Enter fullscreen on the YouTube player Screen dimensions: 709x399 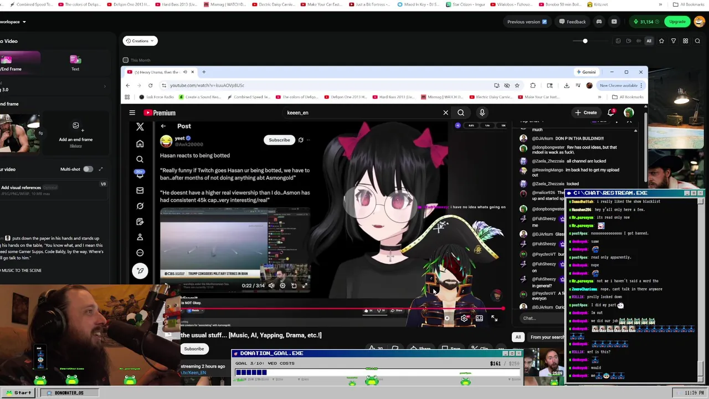point(494,319)
